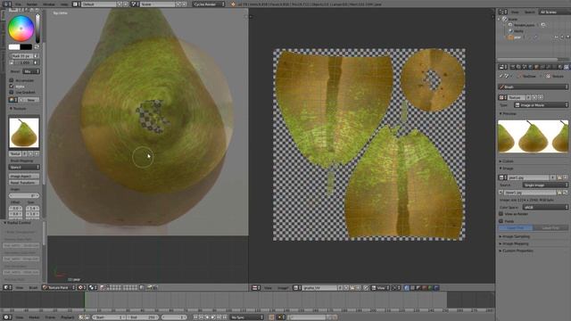Collapse the Image panel
The image size is (571, 321).
pyautogui.click(x=507, y=169)
